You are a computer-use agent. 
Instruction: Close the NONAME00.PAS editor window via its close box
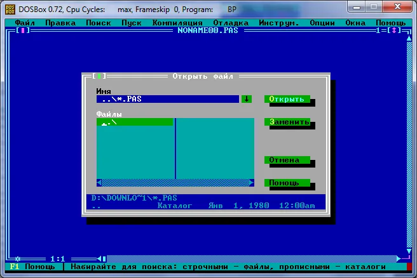23,30
